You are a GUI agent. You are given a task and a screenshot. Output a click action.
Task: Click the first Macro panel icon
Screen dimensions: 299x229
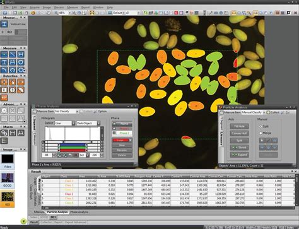pos(4,133)
